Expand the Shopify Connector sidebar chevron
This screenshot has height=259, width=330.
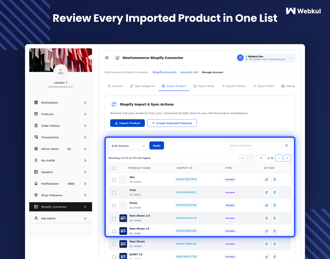click(x=85, y=207)
